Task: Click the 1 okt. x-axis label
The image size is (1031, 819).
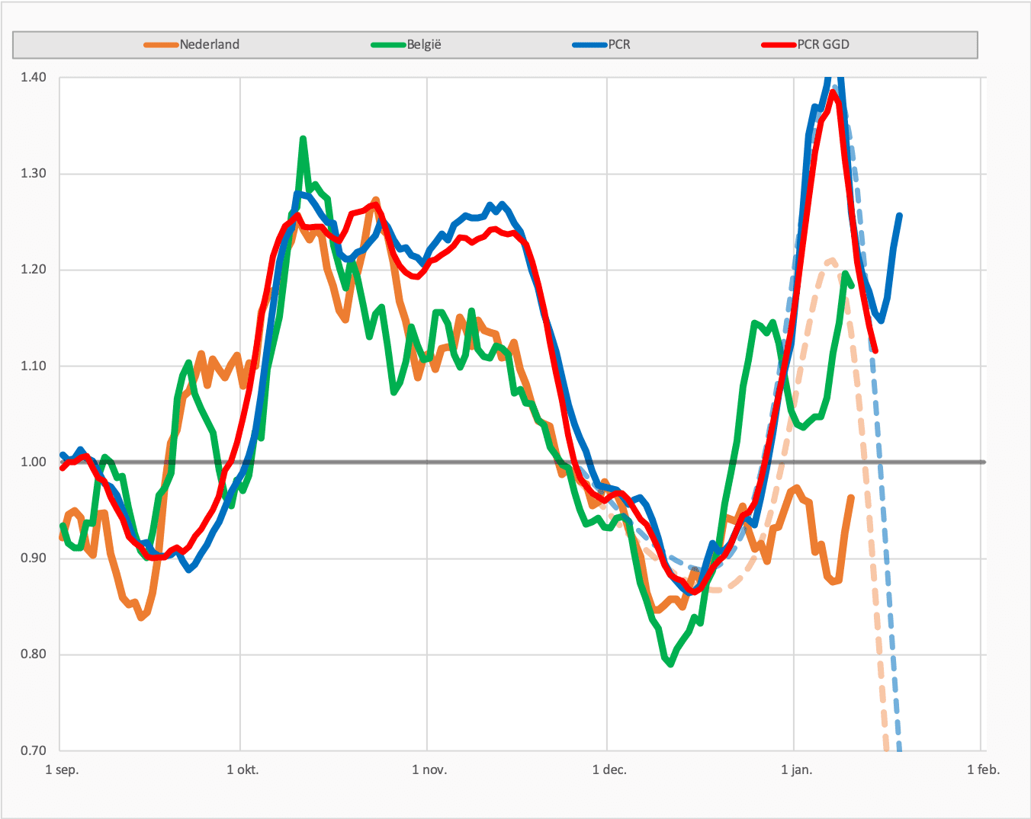Action: 242,769
